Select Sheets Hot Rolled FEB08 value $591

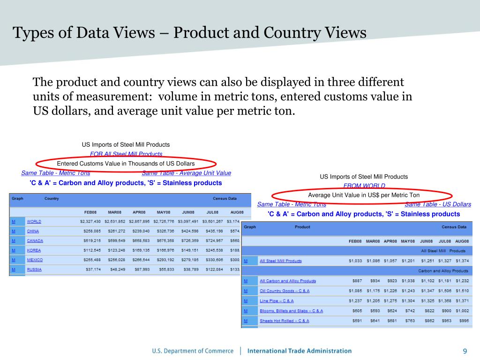tap(357, 321)
